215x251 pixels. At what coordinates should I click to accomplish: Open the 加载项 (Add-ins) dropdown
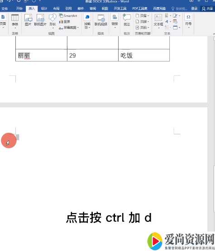[87, 22]
